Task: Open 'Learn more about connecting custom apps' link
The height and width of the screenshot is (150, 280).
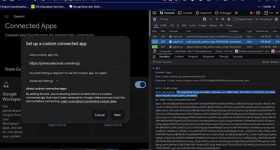Action: 88,101
